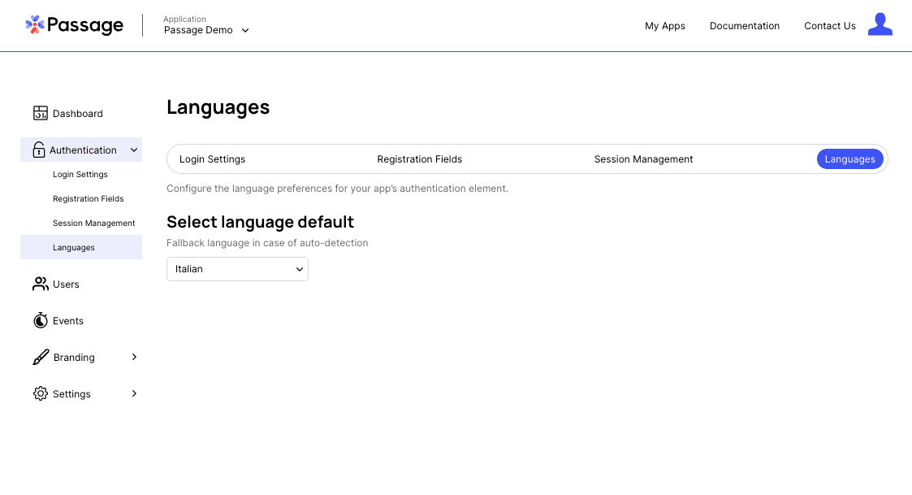Image resolution: width=912 pixels, height=495 pixels.
Task: Click the Passage logo
Action: point(74,25)
